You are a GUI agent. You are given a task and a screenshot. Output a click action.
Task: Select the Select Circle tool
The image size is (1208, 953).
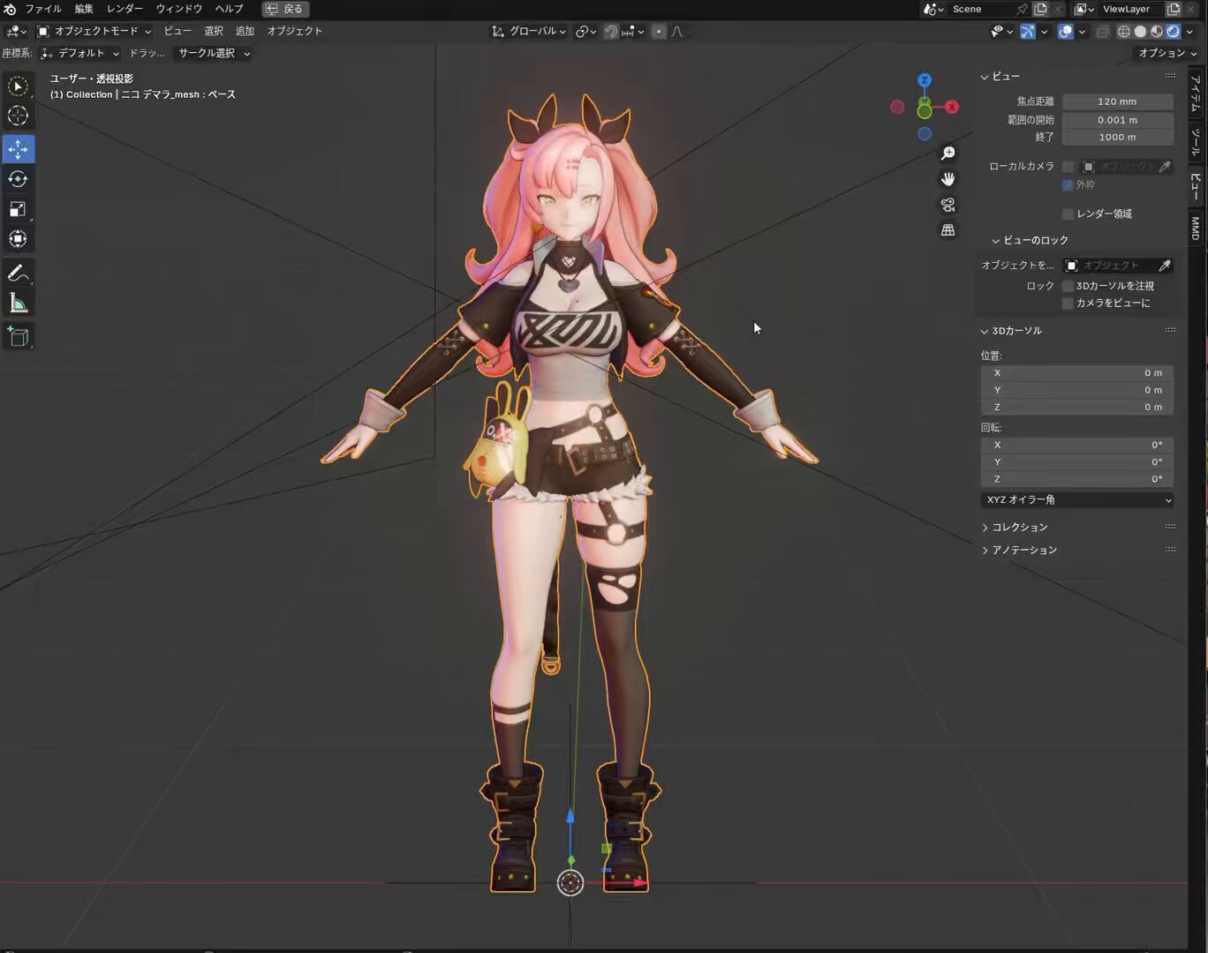[x=18, y=86]
